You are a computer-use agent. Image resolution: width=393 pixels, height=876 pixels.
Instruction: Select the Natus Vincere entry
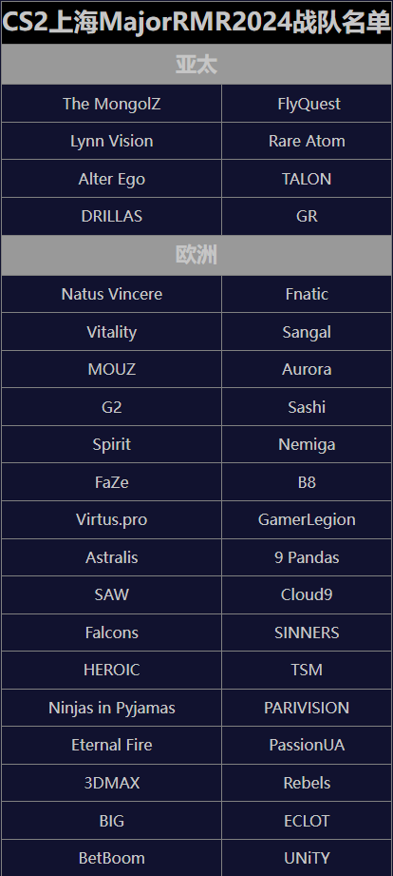coord(111,294)
